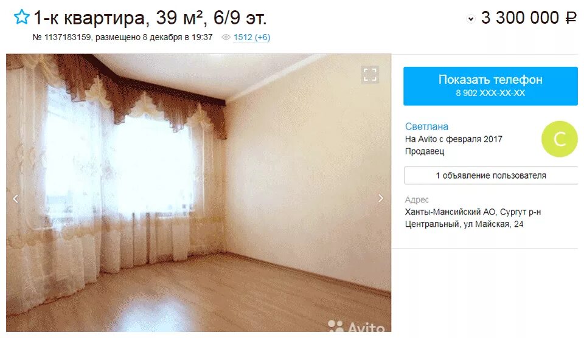Click the Avito watermark logo on photo

click(356, 326)
